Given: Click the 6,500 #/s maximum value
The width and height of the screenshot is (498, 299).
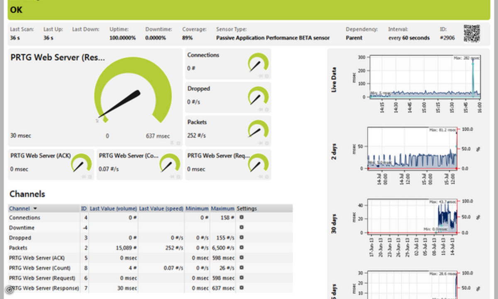Looking at the screenshot, I should tap(224, 248).
